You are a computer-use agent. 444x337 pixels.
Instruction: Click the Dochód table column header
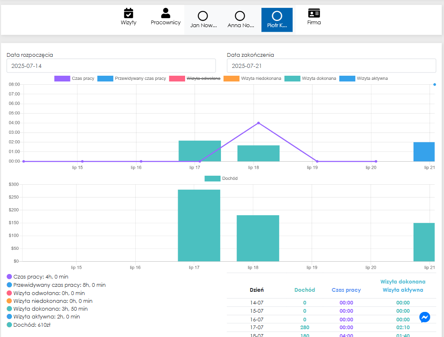coord(305,290)
